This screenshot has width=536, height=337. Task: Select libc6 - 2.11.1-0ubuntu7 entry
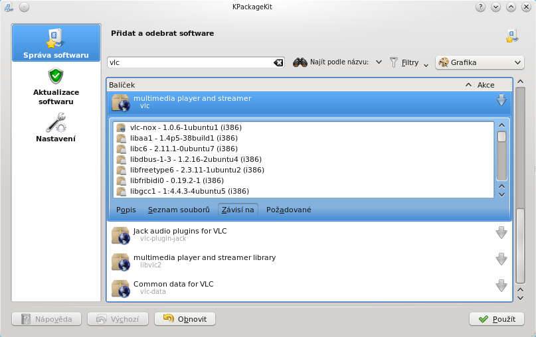tap(183, 149)
